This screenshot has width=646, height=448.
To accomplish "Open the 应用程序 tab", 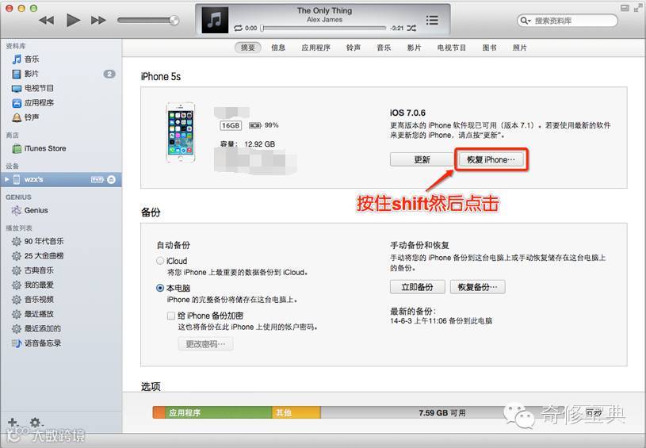I will tap(315, 48).
